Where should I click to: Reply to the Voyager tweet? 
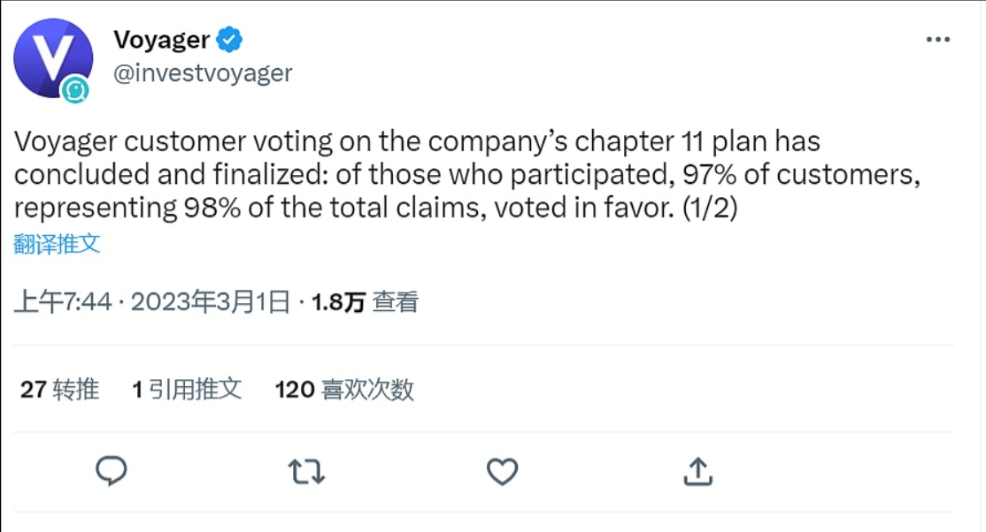(x=112, y=471)
